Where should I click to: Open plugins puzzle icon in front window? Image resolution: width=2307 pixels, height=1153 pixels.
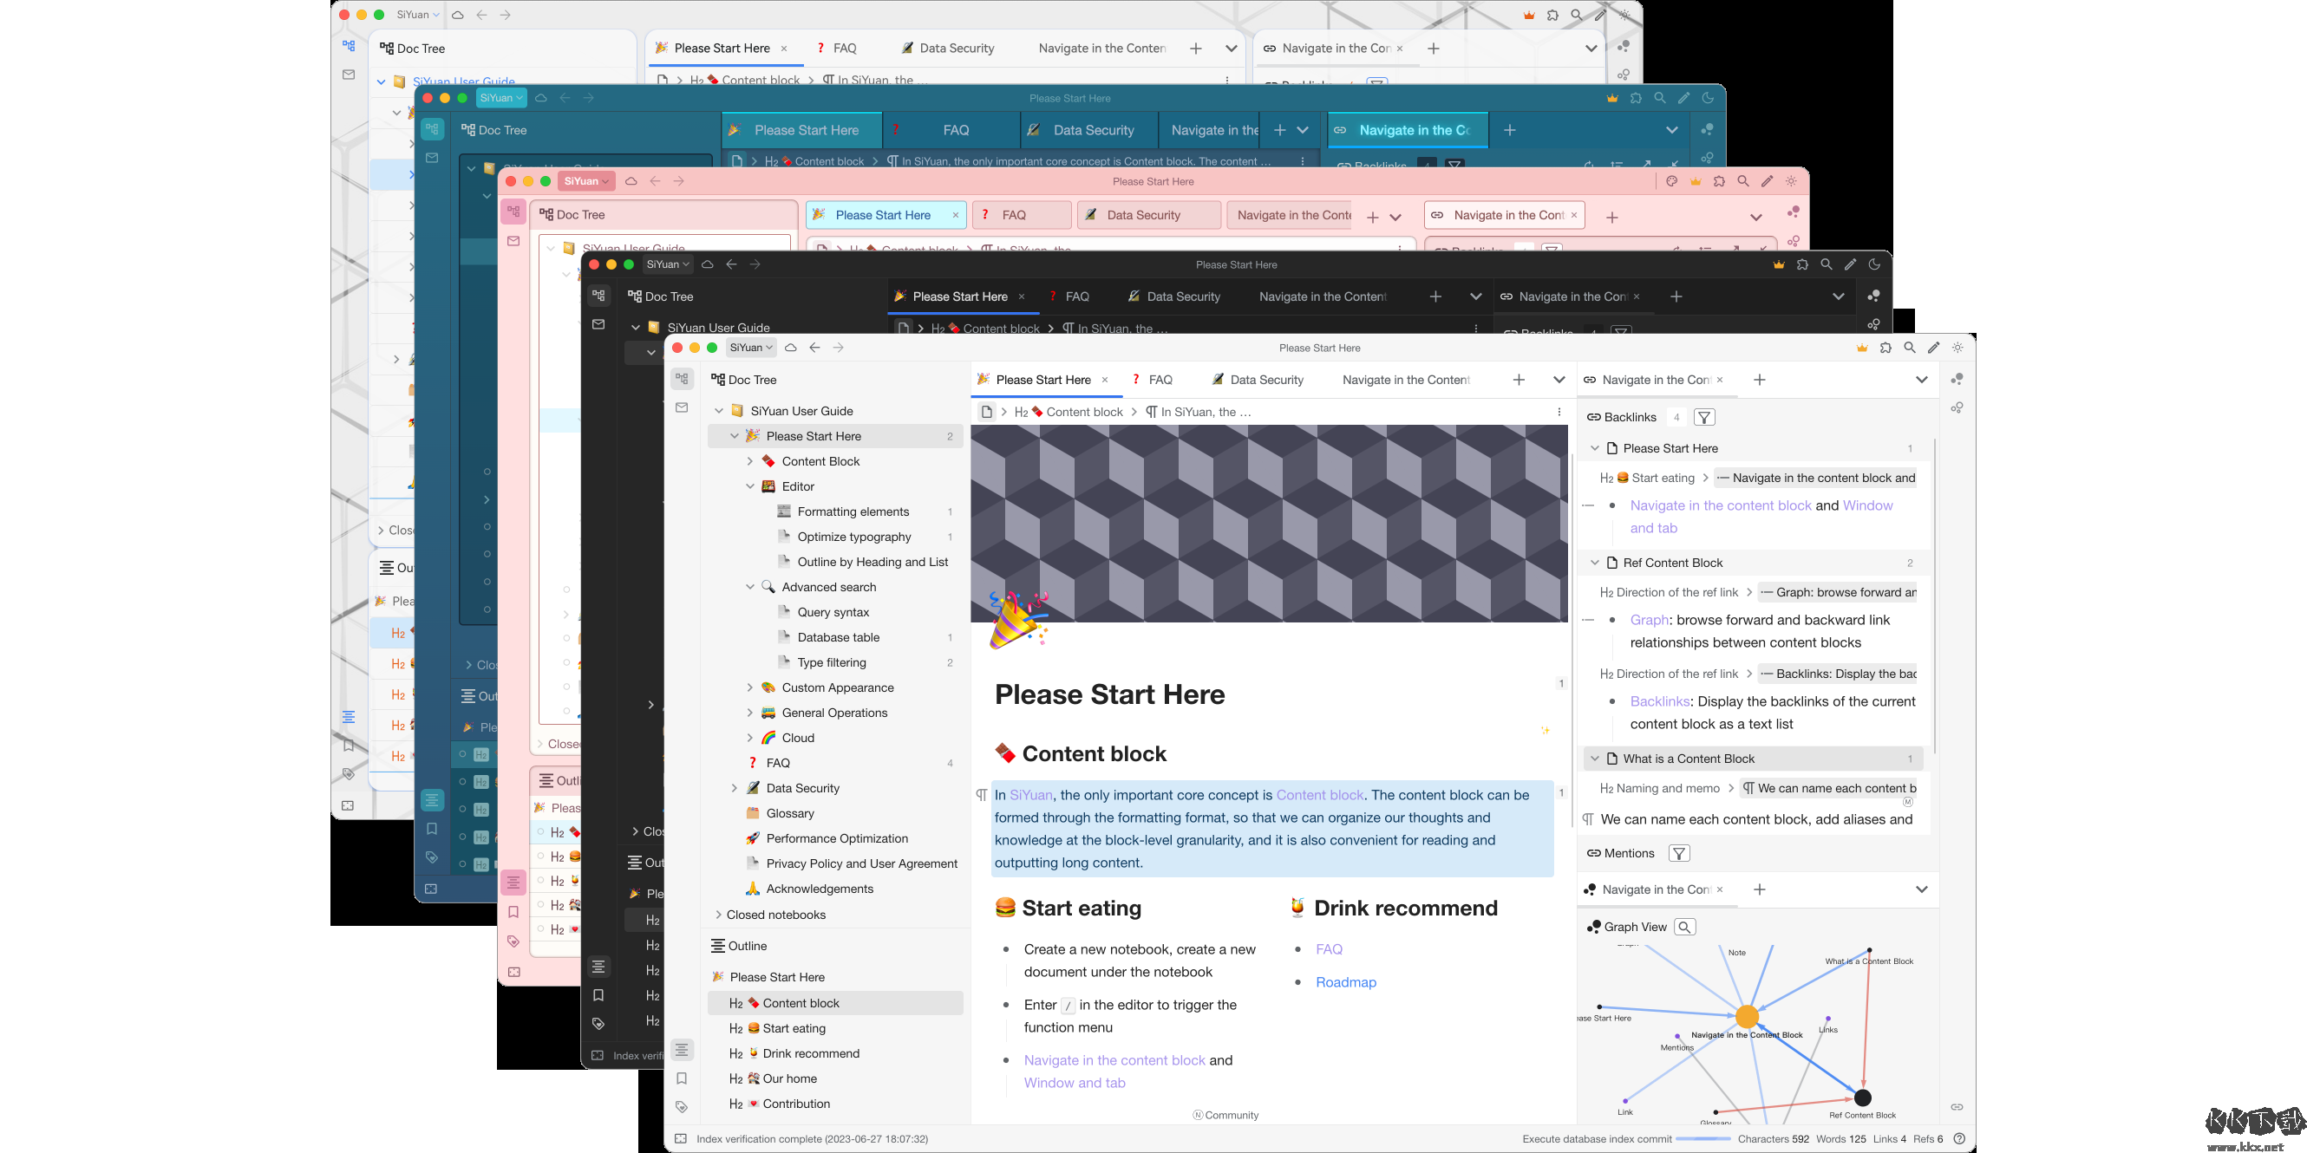[1885, 349]
